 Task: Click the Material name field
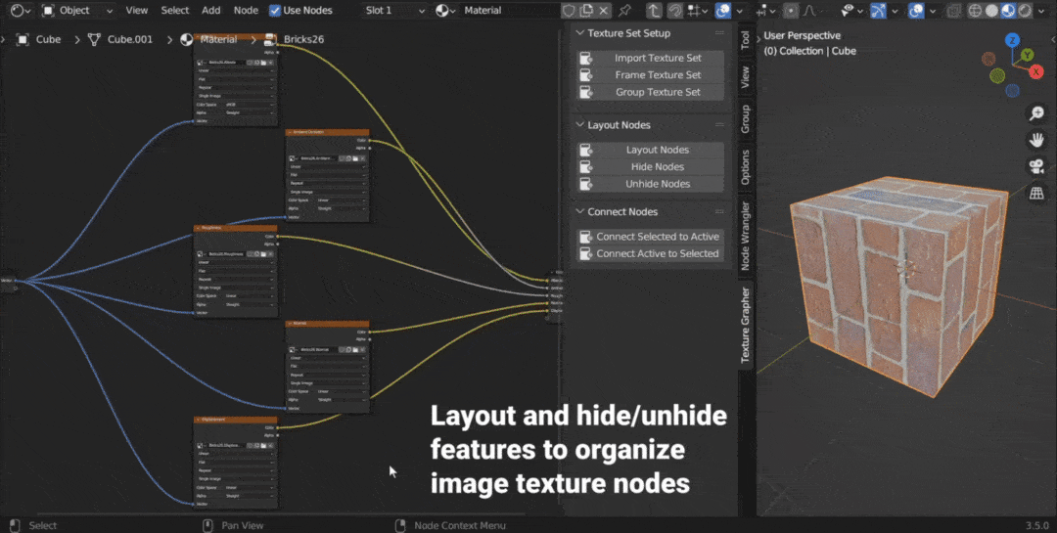pos(511,10)
